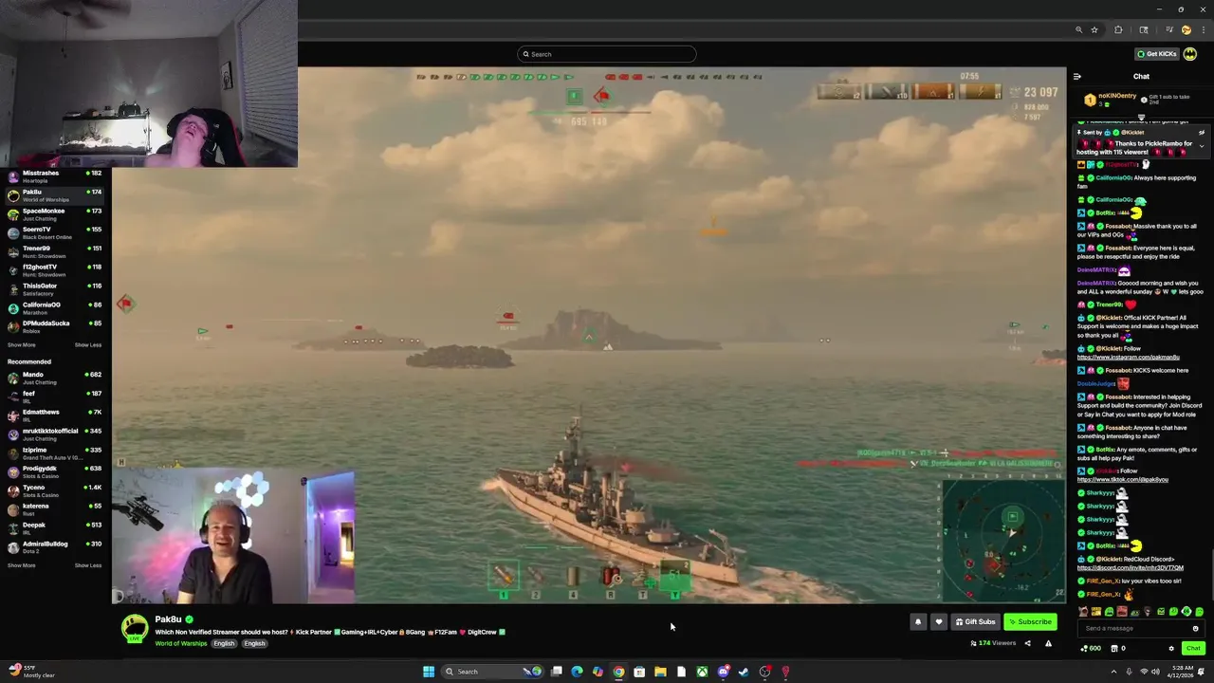Click the green Chat send button
The width and height of the screenshot is (1214, 683).
[1193, 648]
